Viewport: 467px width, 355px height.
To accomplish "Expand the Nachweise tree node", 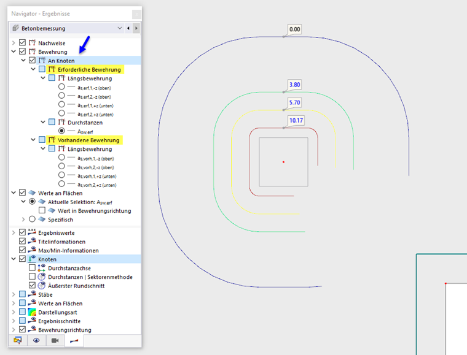I will click(x=14, y=43).
